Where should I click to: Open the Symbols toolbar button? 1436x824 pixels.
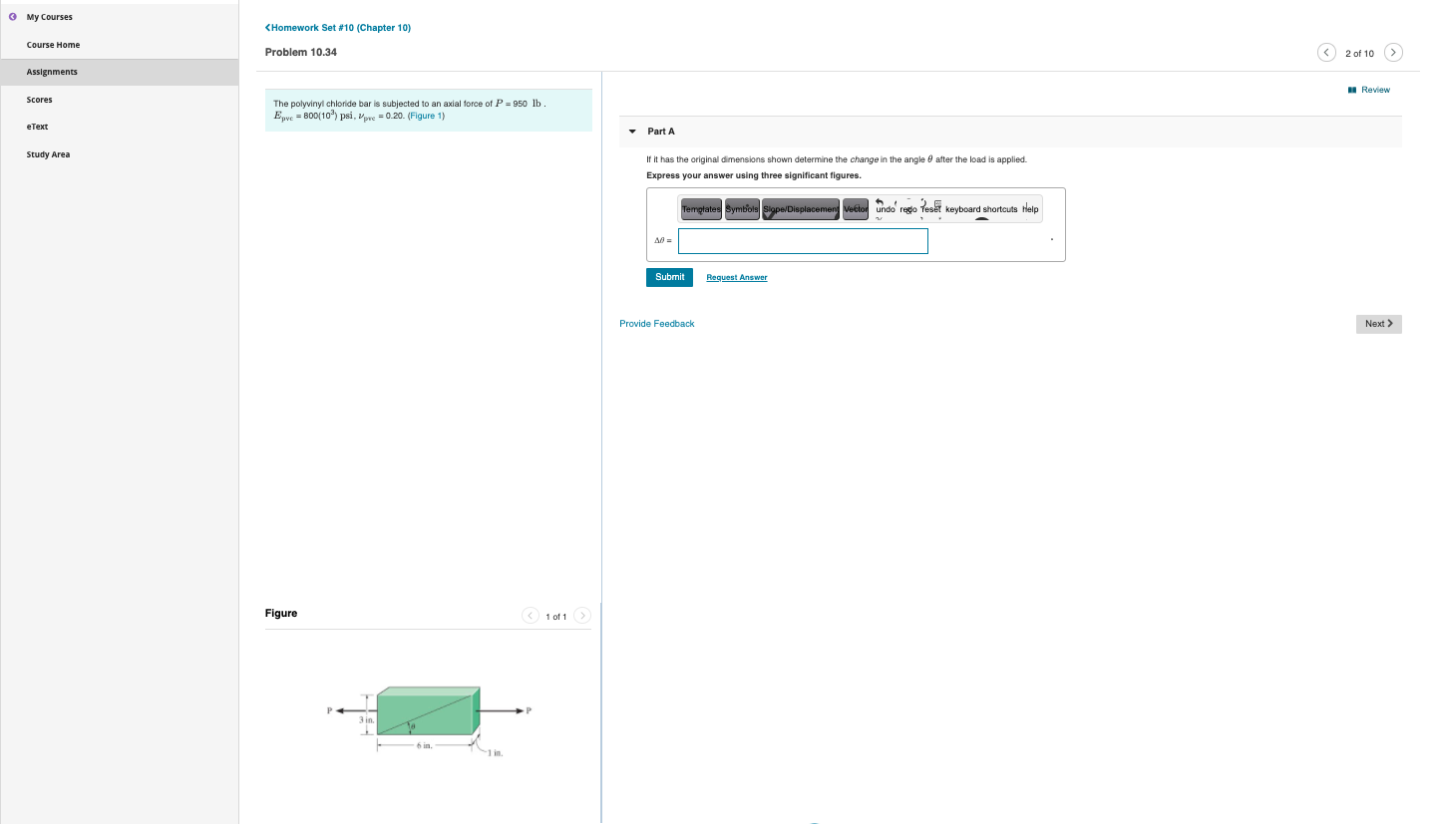tap(742, 209)
